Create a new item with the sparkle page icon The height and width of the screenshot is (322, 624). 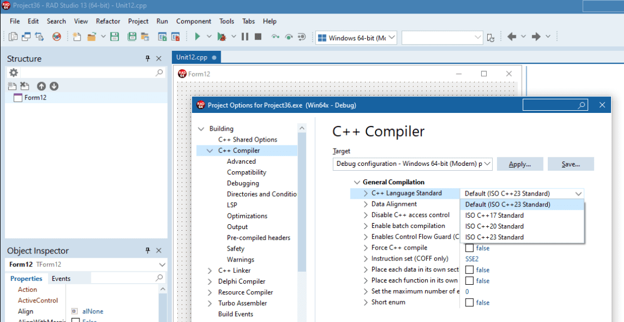tap(77, 37)
